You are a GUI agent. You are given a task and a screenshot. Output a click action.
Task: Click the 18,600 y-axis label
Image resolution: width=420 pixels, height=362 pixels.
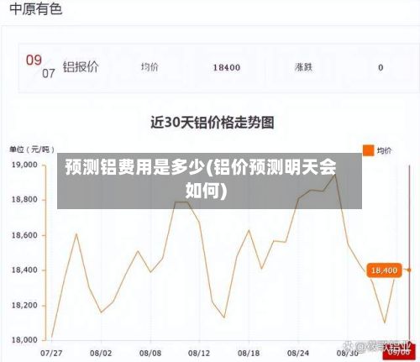(24, 235)
